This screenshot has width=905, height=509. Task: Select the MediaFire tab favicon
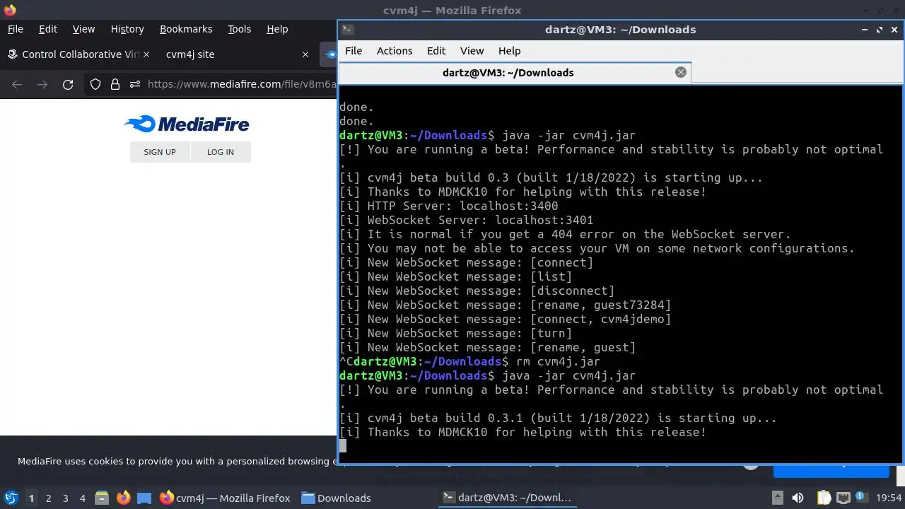[330, 54]
